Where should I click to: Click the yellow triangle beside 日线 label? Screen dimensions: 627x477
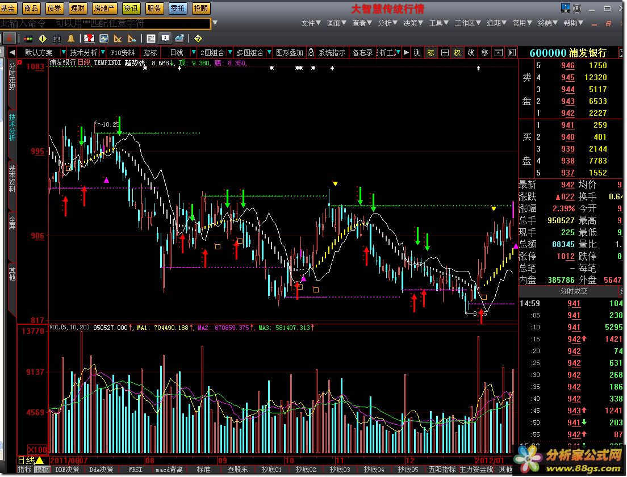40,460
